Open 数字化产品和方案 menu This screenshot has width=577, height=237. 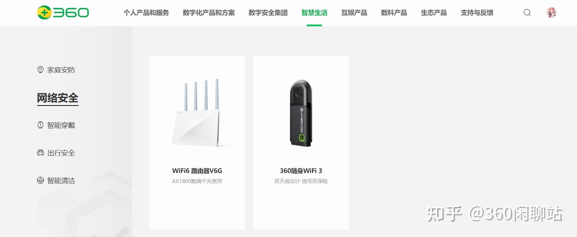[x=209, y=13]
